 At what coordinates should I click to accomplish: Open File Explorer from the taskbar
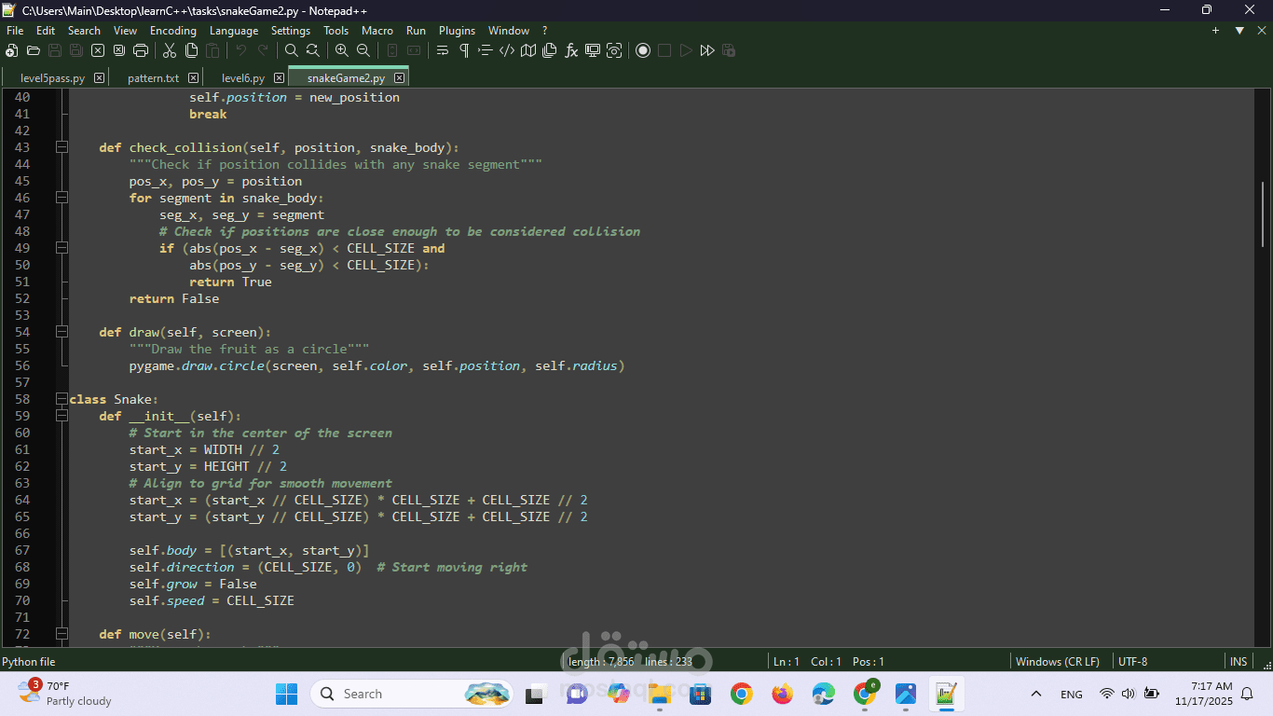click(x=660, y=694)
